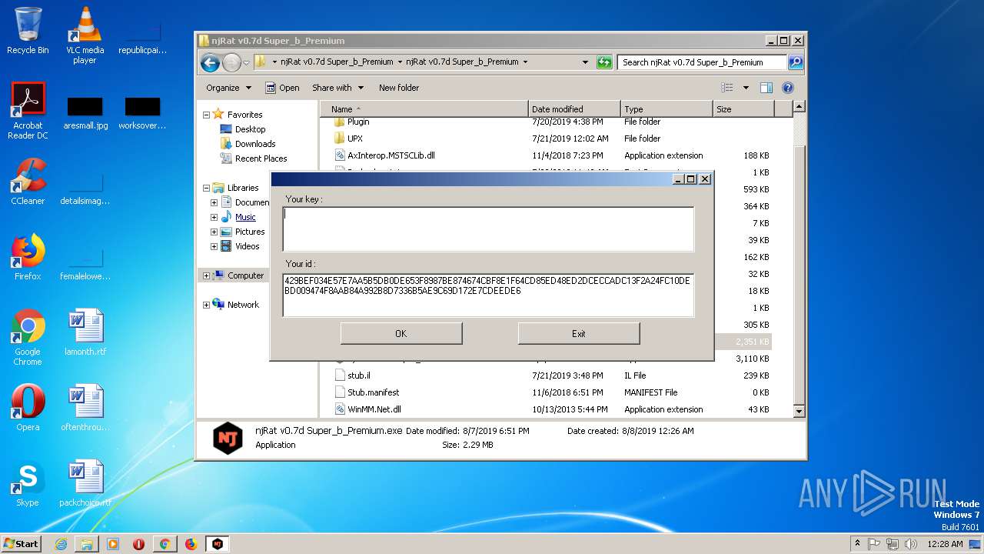Show hidden system tray icons
The image size is (984, 554).
click(x=858, y=543)
